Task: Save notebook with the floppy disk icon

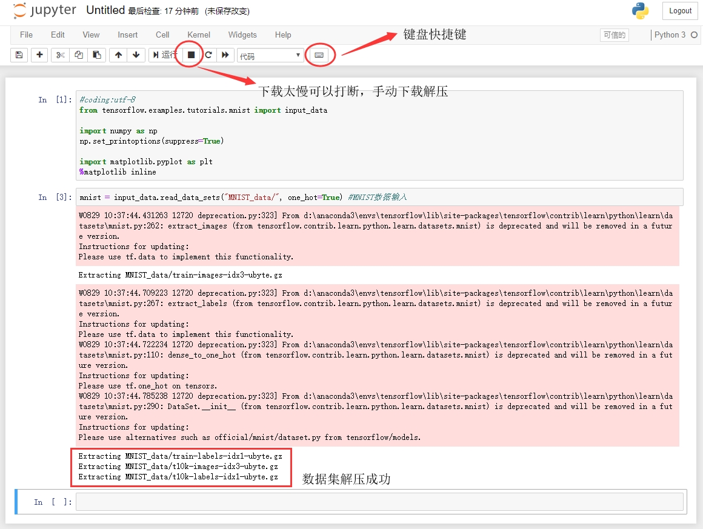Action: 19,55
